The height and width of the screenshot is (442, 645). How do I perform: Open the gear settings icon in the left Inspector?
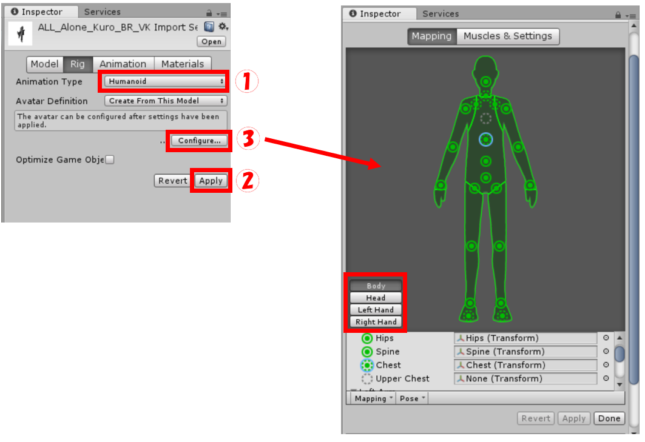pyautogui.click(x=223, y=27)
